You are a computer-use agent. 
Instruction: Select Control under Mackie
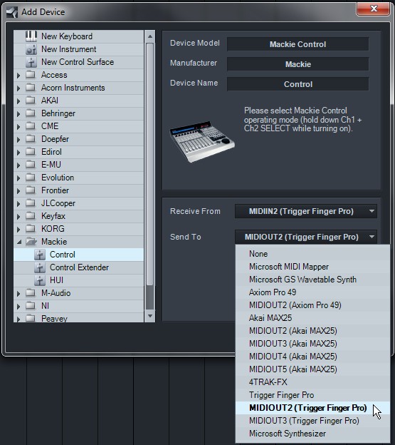pos(79,255)
